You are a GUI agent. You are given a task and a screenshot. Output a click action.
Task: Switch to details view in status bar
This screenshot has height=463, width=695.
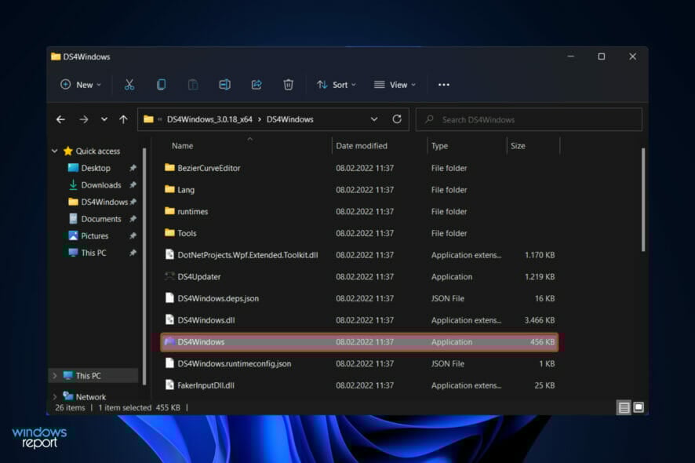click(624, 407)
